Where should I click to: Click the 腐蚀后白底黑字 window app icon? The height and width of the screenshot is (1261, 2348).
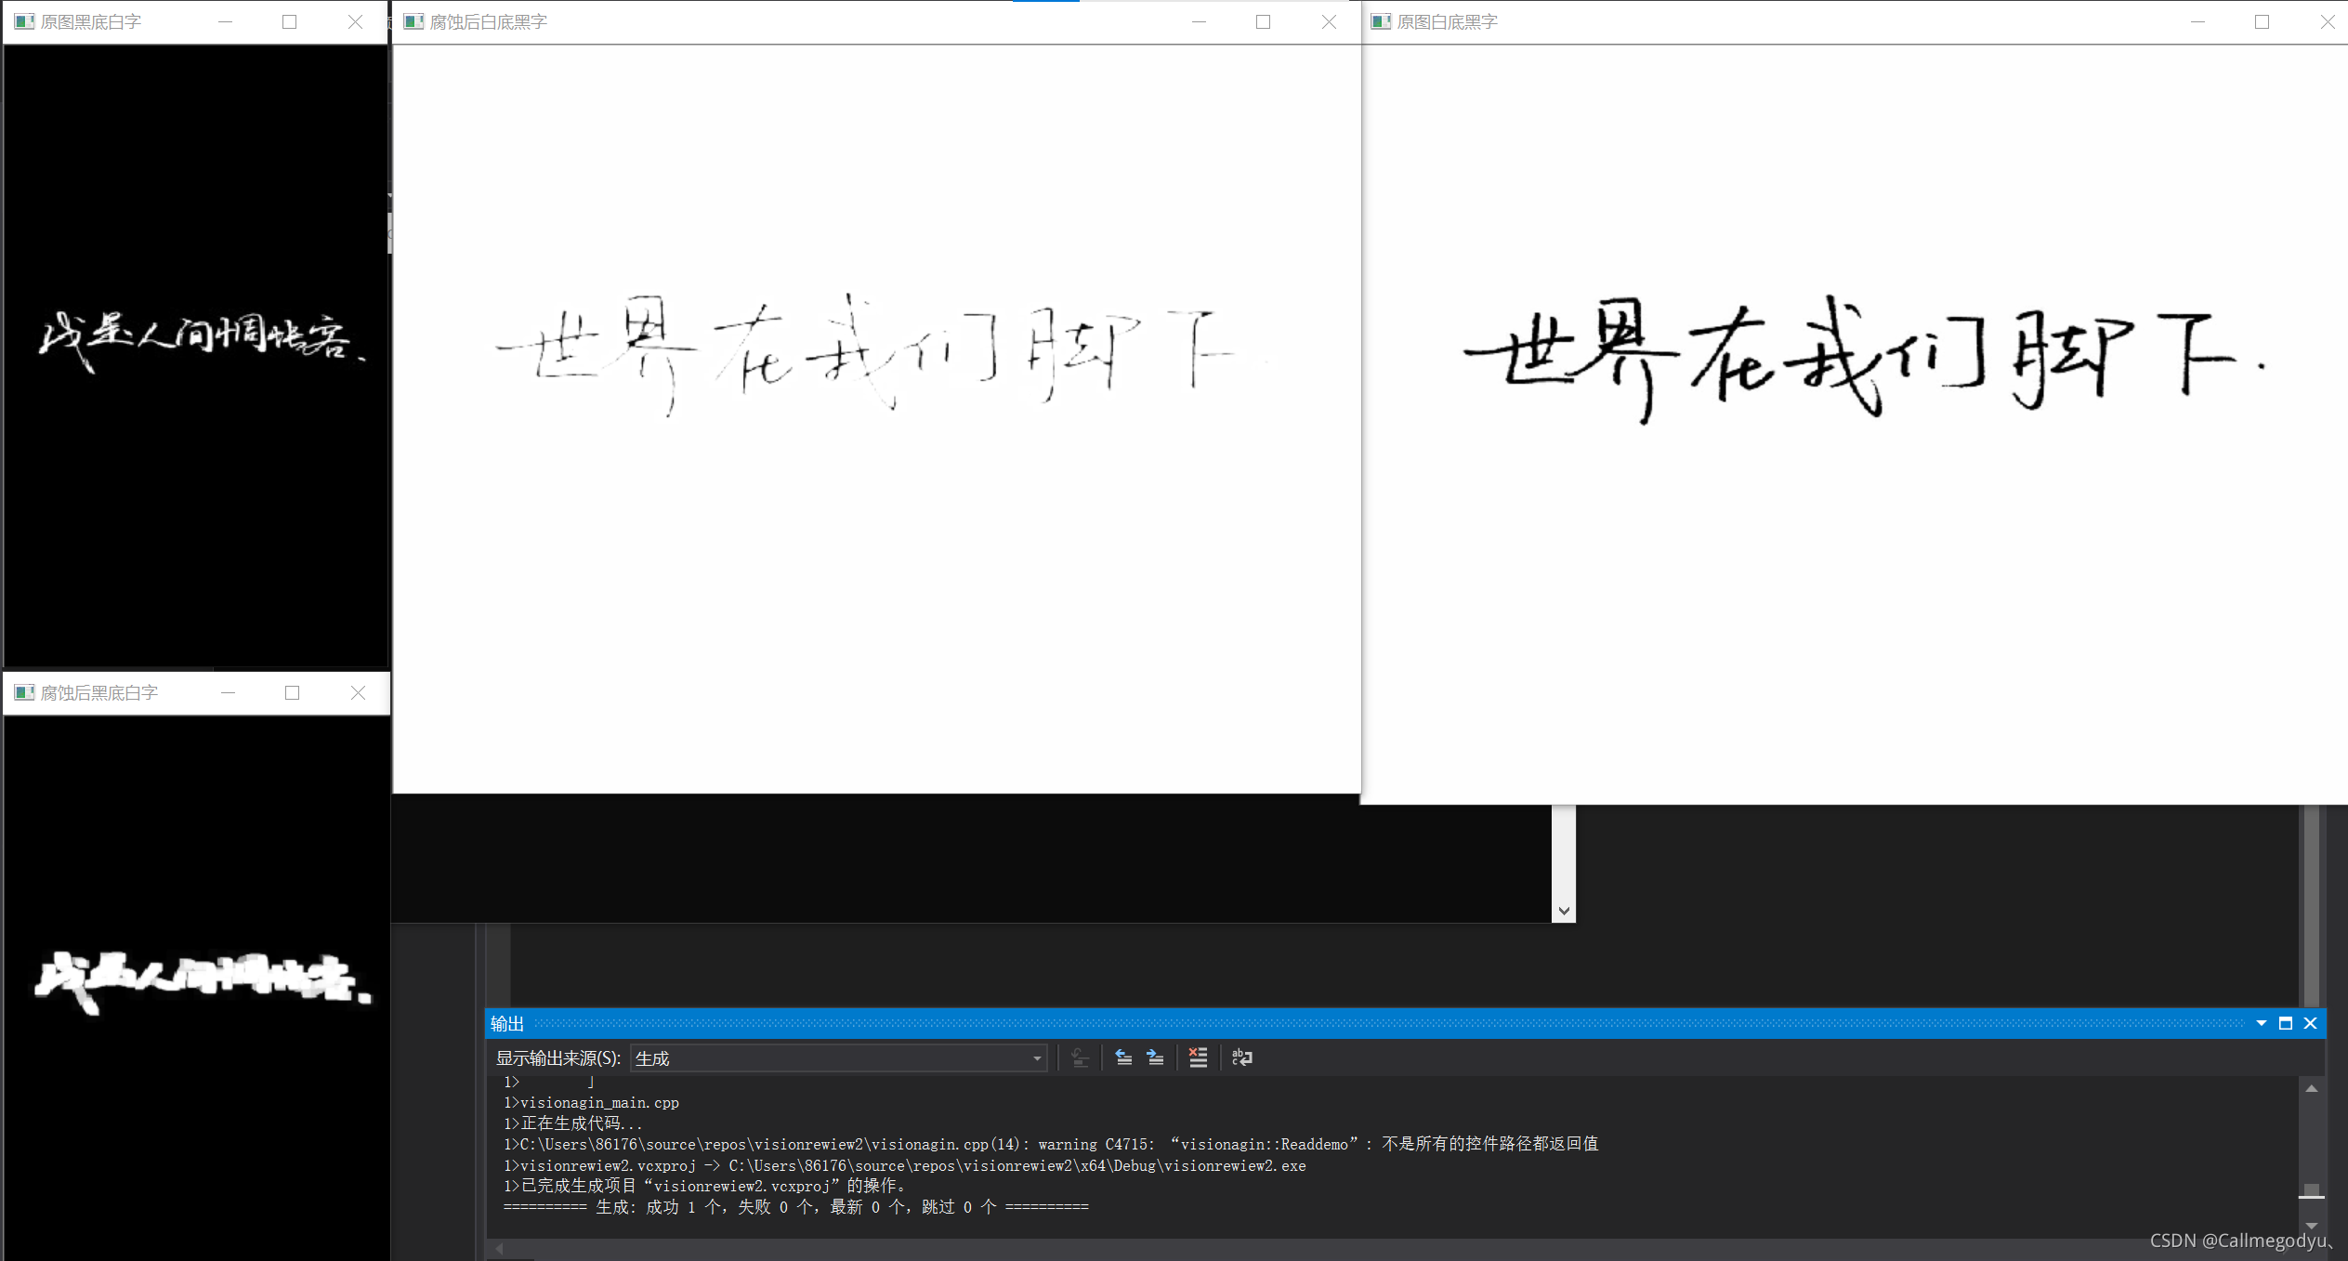(413, 21)
